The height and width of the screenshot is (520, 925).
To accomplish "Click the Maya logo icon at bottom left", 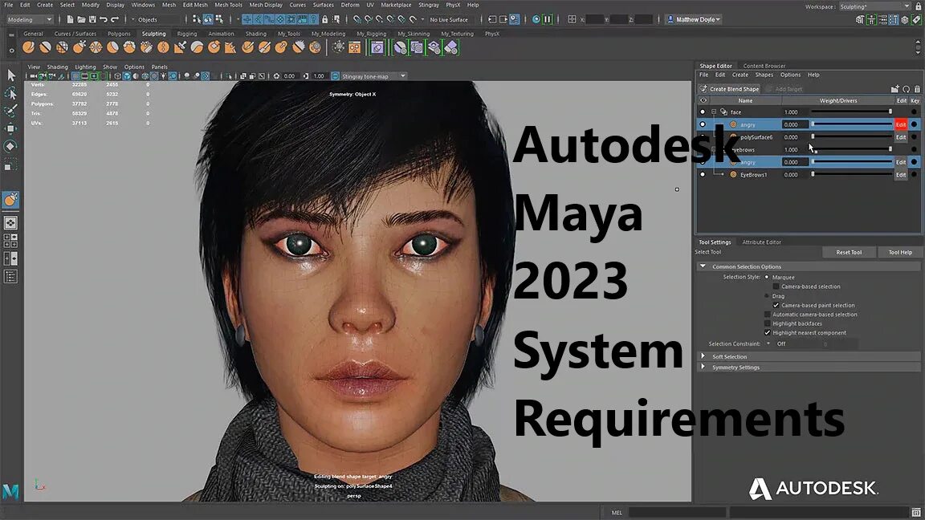I will pos(10,490).
